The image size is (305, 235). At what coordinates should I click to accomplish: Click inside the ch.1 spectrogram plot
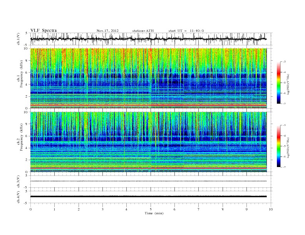click(x=148, y=78)
